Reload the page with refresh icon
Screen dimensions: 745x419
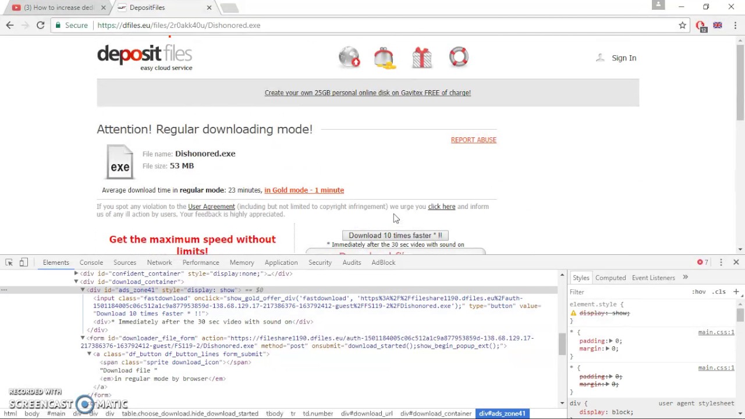coord(40,25)
